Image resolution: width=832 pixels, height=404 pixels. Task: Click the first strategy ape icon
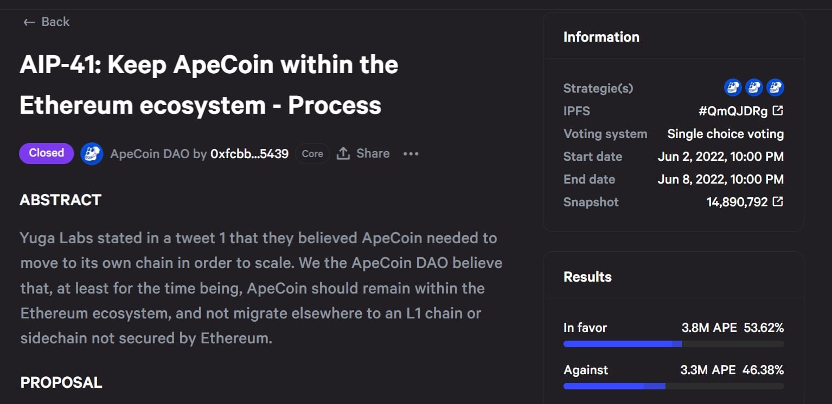[733, 87]
